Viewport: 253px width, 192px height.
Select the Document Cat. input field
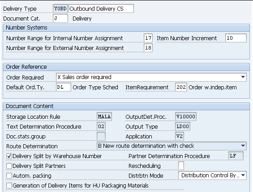[60, 18]
